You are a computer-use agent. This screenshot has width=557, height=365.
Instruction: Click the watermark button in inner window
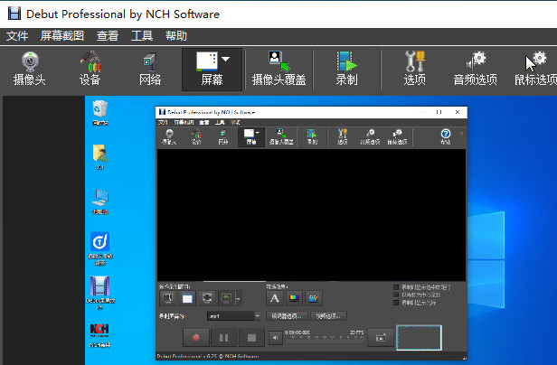coord(313,298)
